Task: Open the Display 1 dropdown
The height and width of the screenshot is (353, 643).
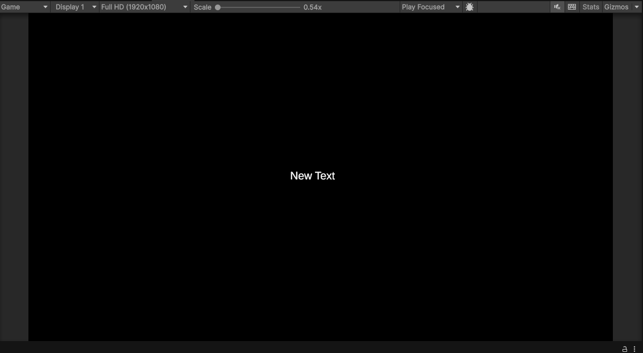Action: click(x=75, y=7)
